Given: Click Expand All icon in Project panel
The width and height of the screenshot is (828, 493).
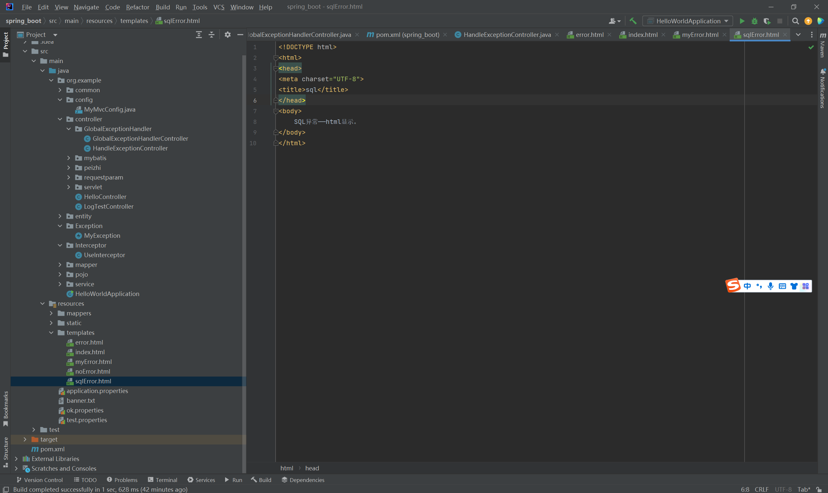Looking at the screenshot, I should (199, 35).
